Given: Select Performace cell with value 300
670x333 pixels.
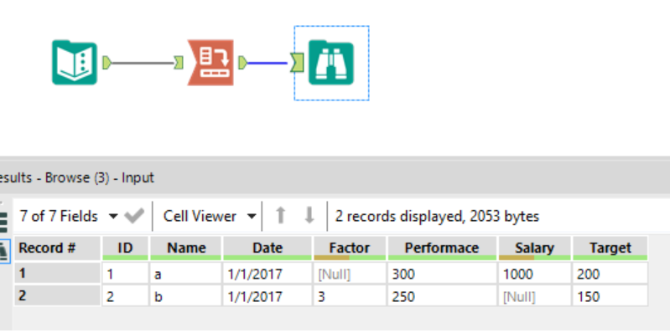Looking at the screenshot, I should click(442, 274).
